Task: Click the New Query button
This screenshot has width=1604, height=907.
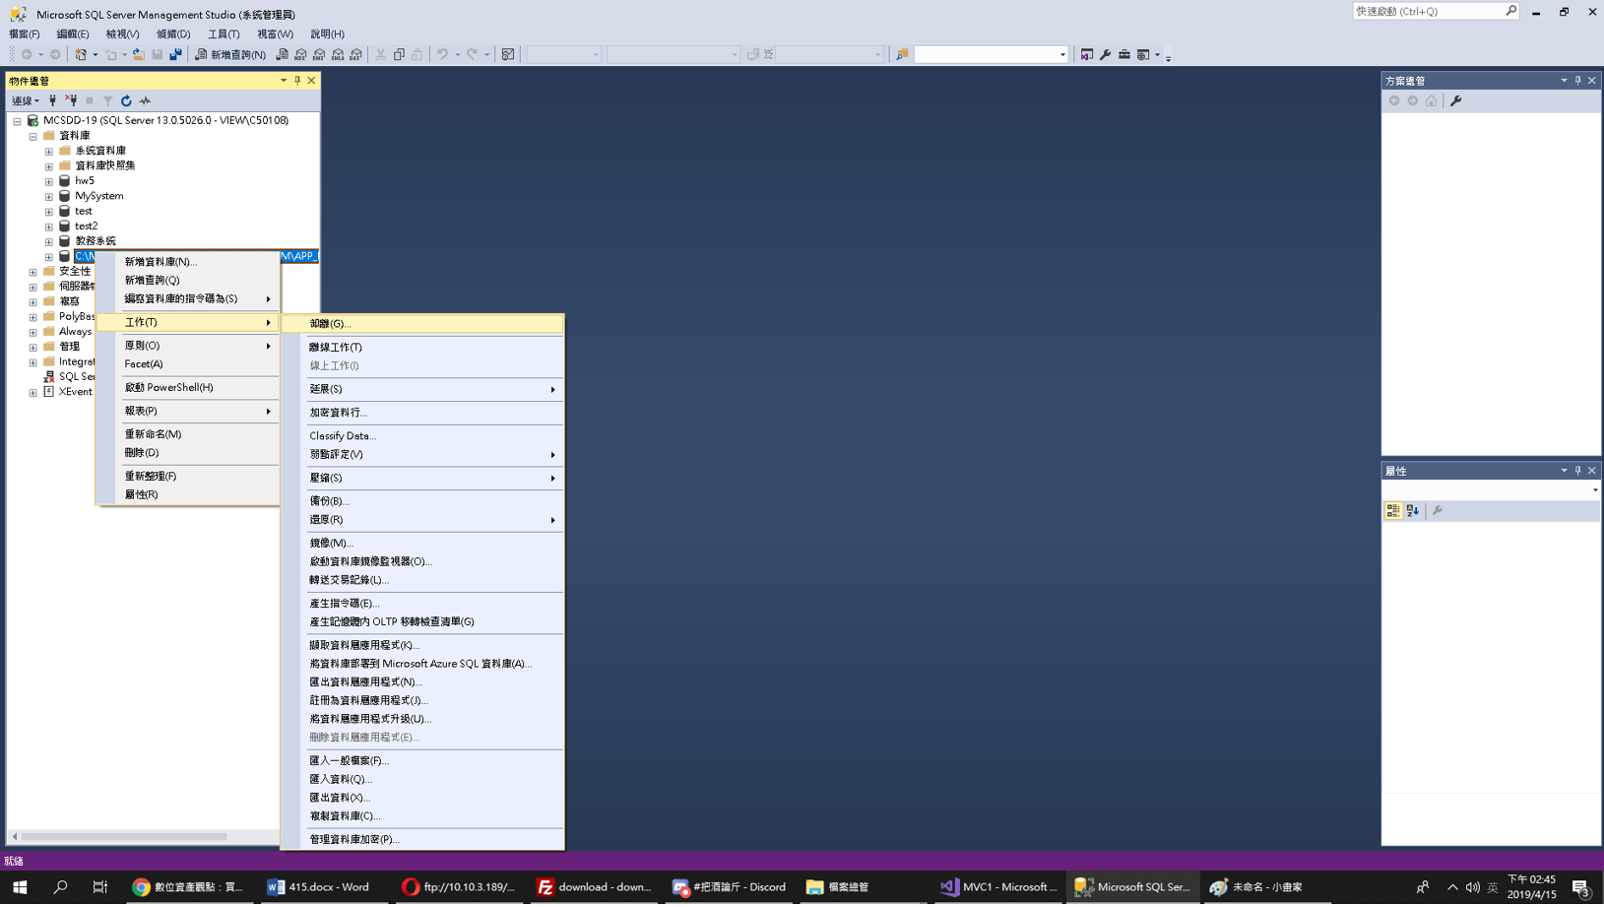Action: pyautogui.click(x=230, y=55)
